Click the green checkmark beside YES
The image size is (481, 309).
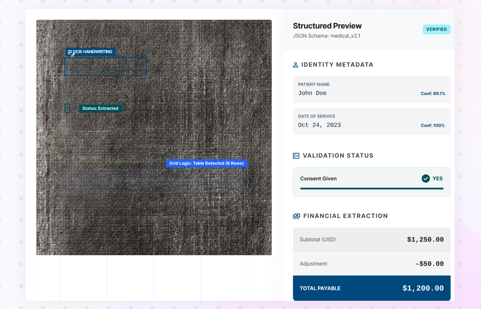pyautogui.click(x=426, y=178)
